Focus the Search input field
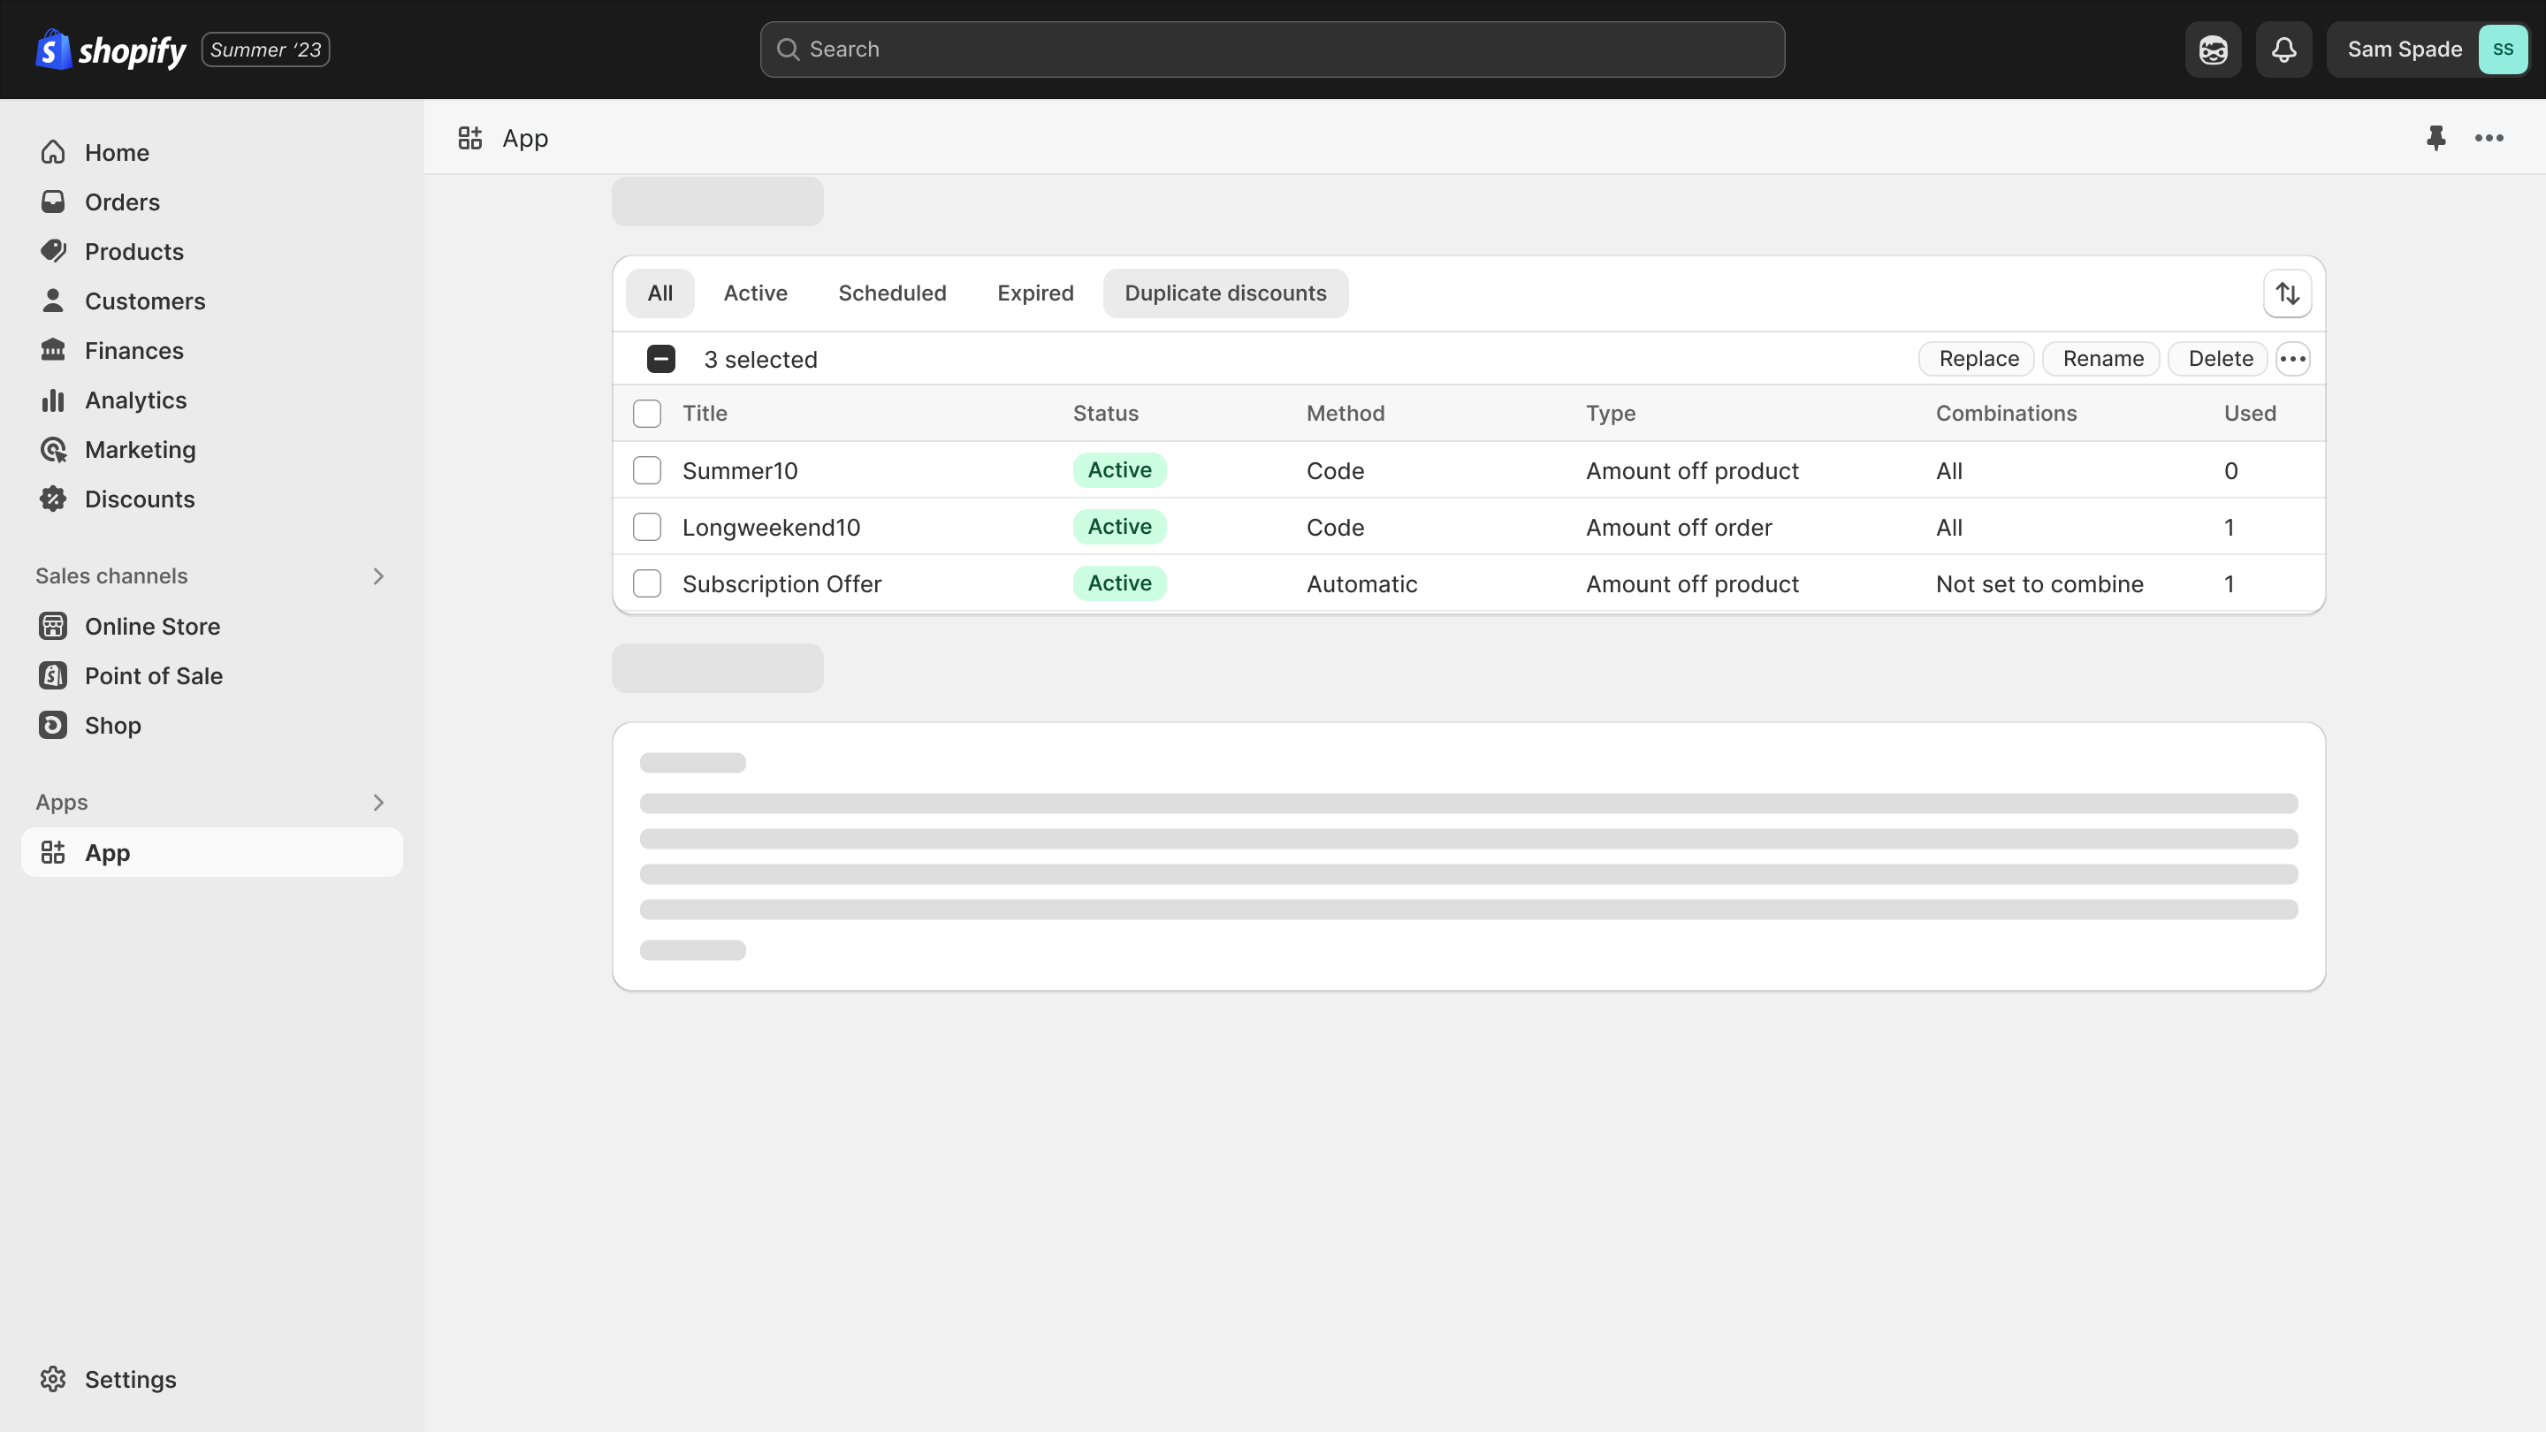2546x1432 pixels. [1272, 50]
